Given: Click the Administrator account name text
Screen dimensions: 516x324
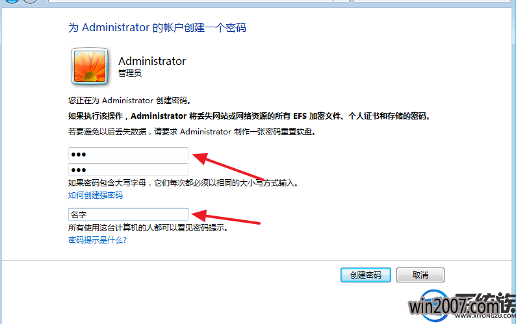Looking at the screenshot, I should pos(152,61).
